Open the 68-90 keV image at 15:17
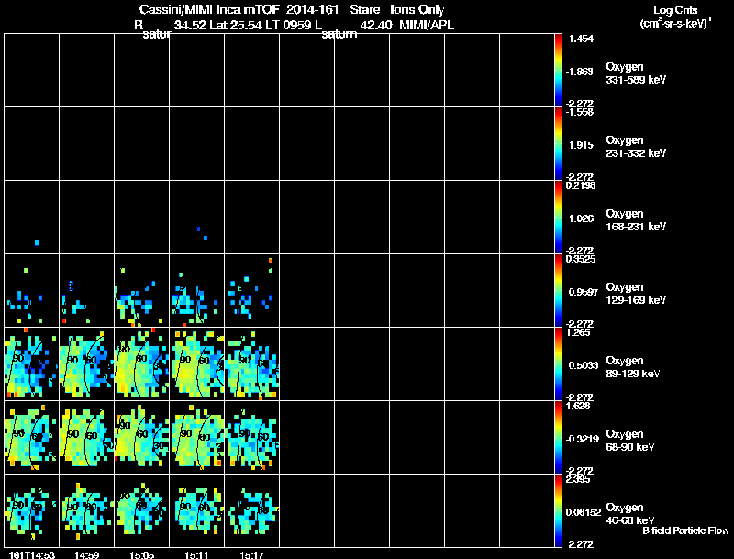Viewport: 734px width, 559px height. pyautogui.click(x=251, y=438)
